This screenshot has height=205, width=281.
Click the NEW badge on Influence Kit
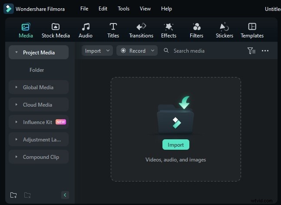[x=61, y=122]
